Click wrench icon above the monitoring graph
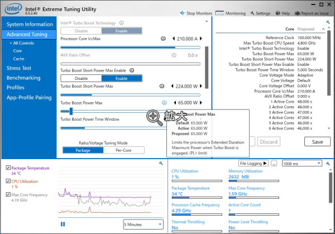335x234 pixels. click(x=161, y=163)
